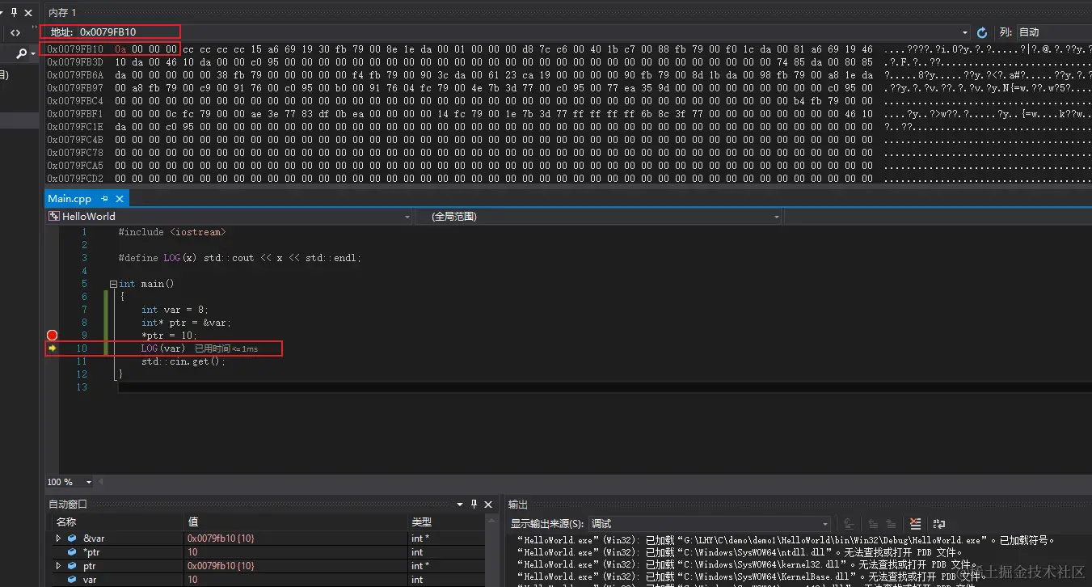This screenshot has height=587, width=1092.
Task: Go to previous message in output toolbar
Action: click(872, 524)
